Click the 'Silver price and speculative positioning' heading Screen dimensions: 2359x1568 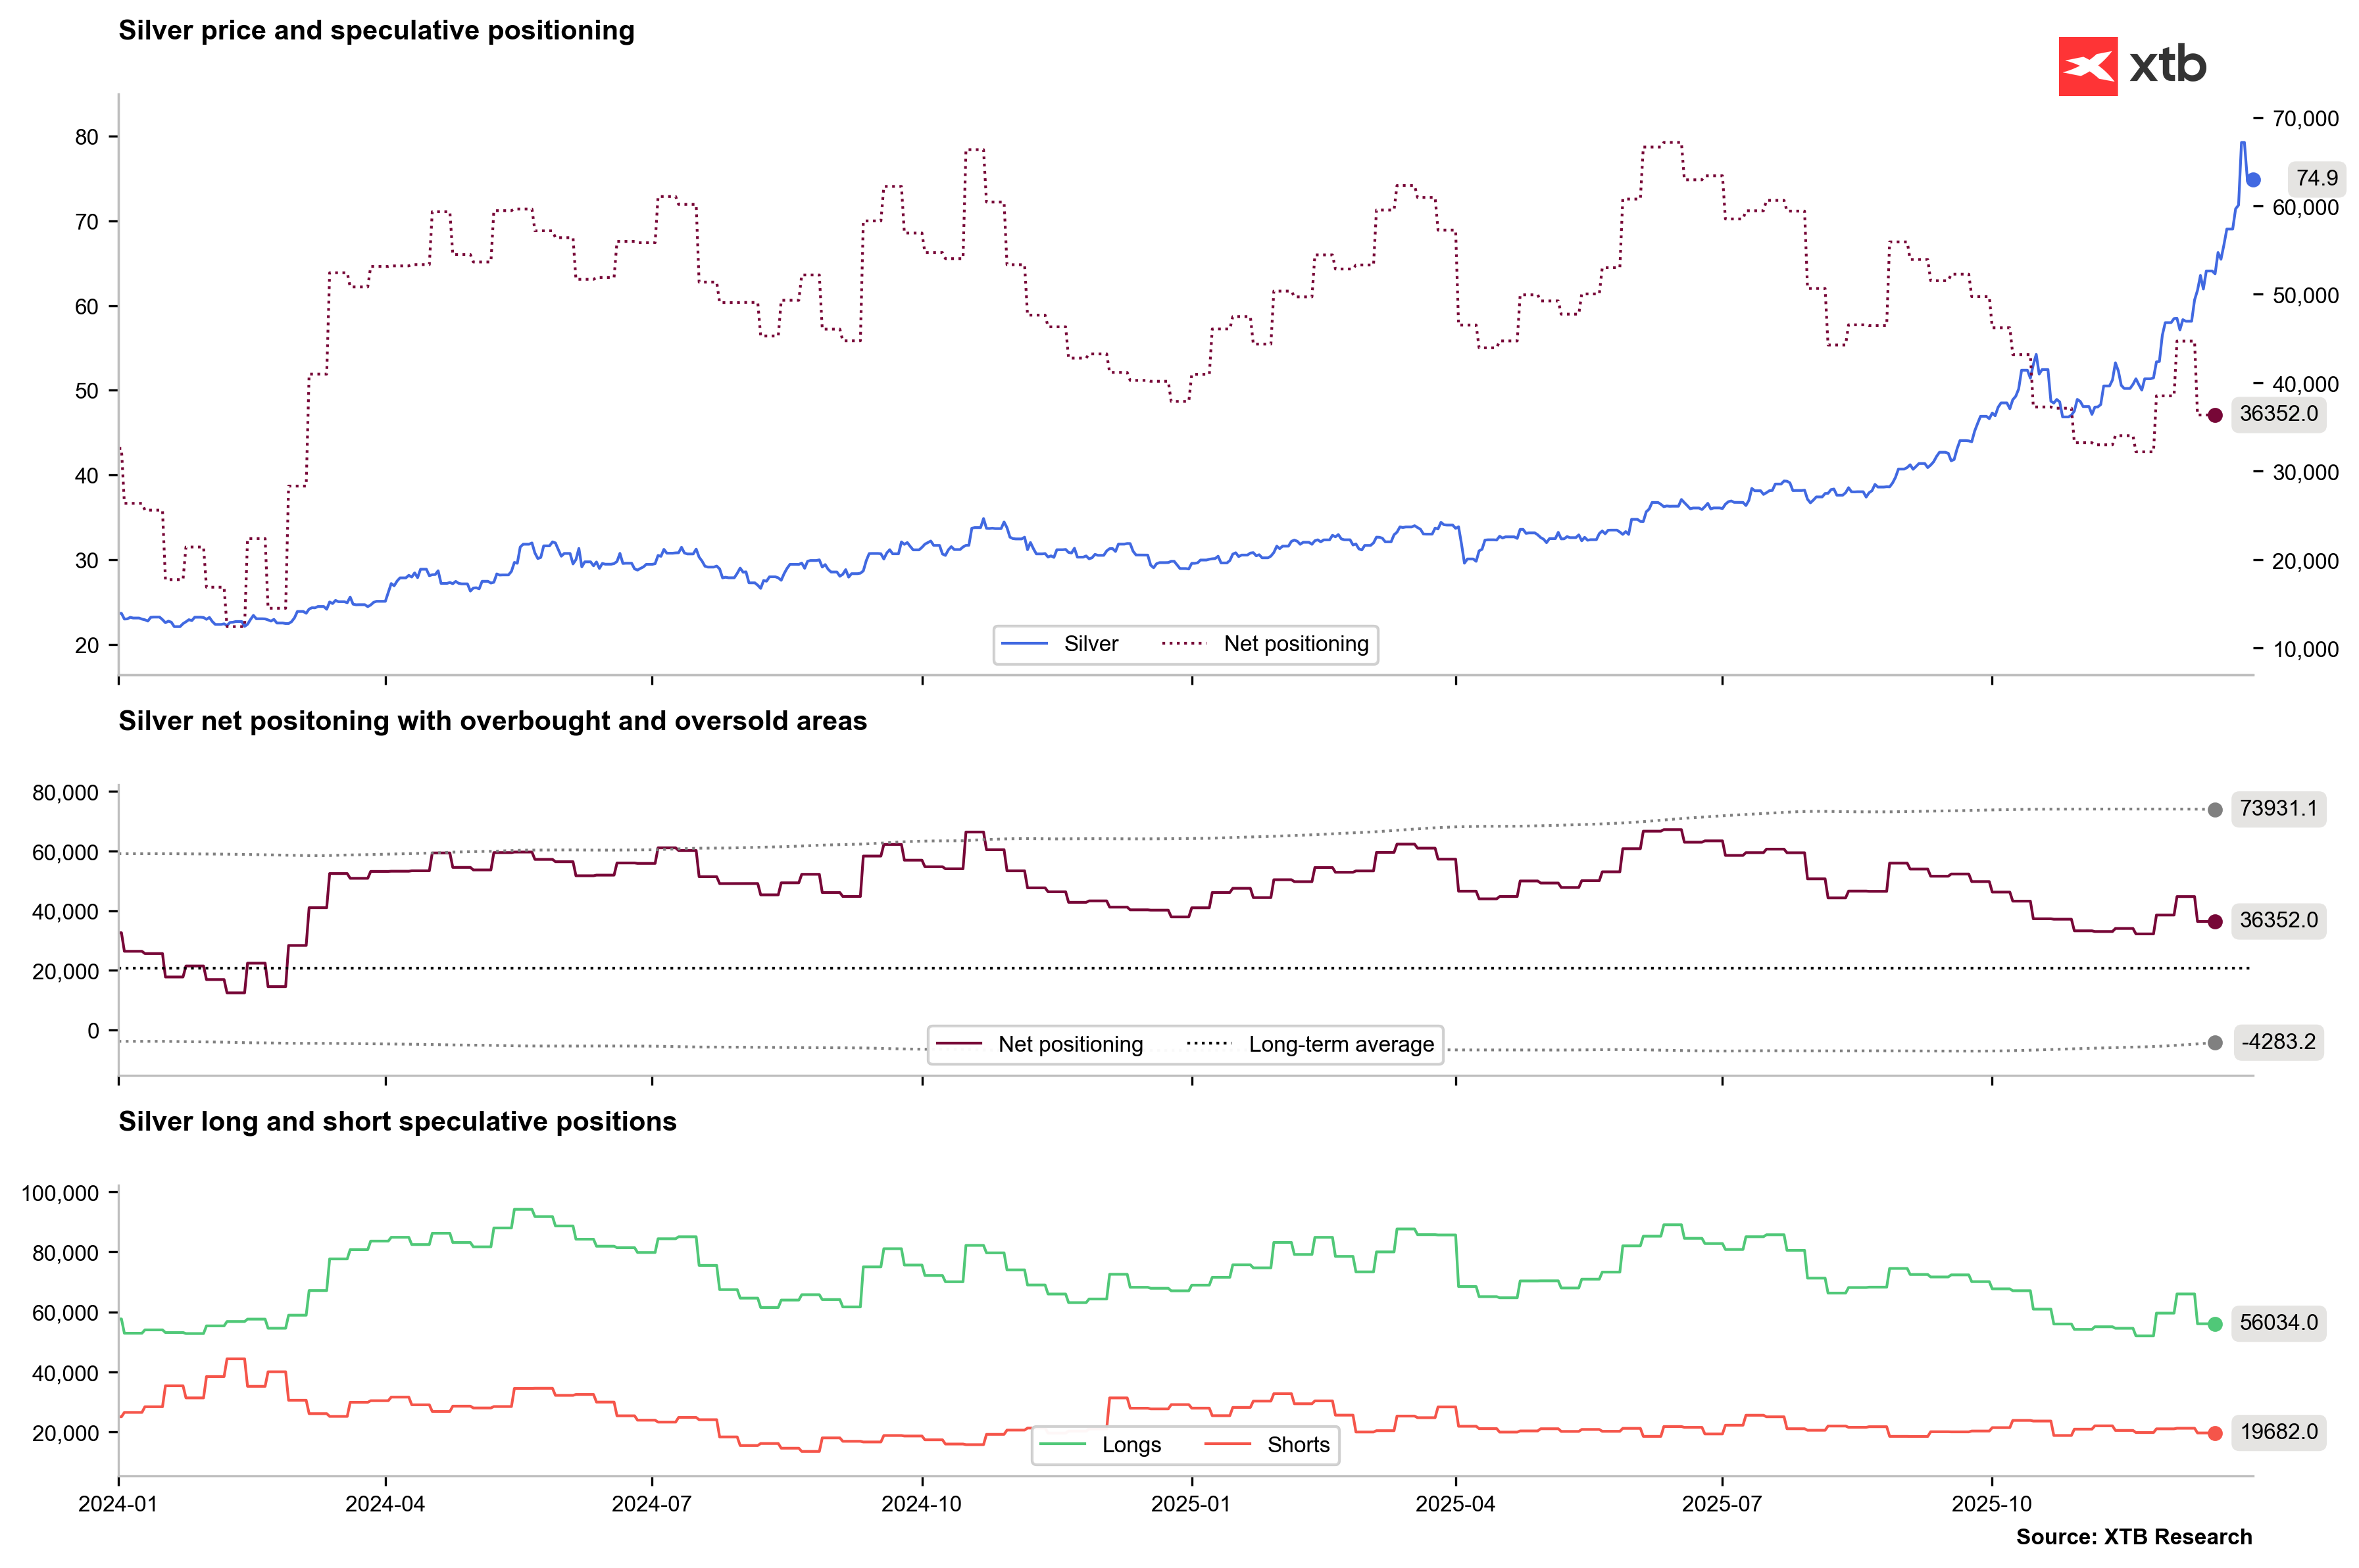376,31
